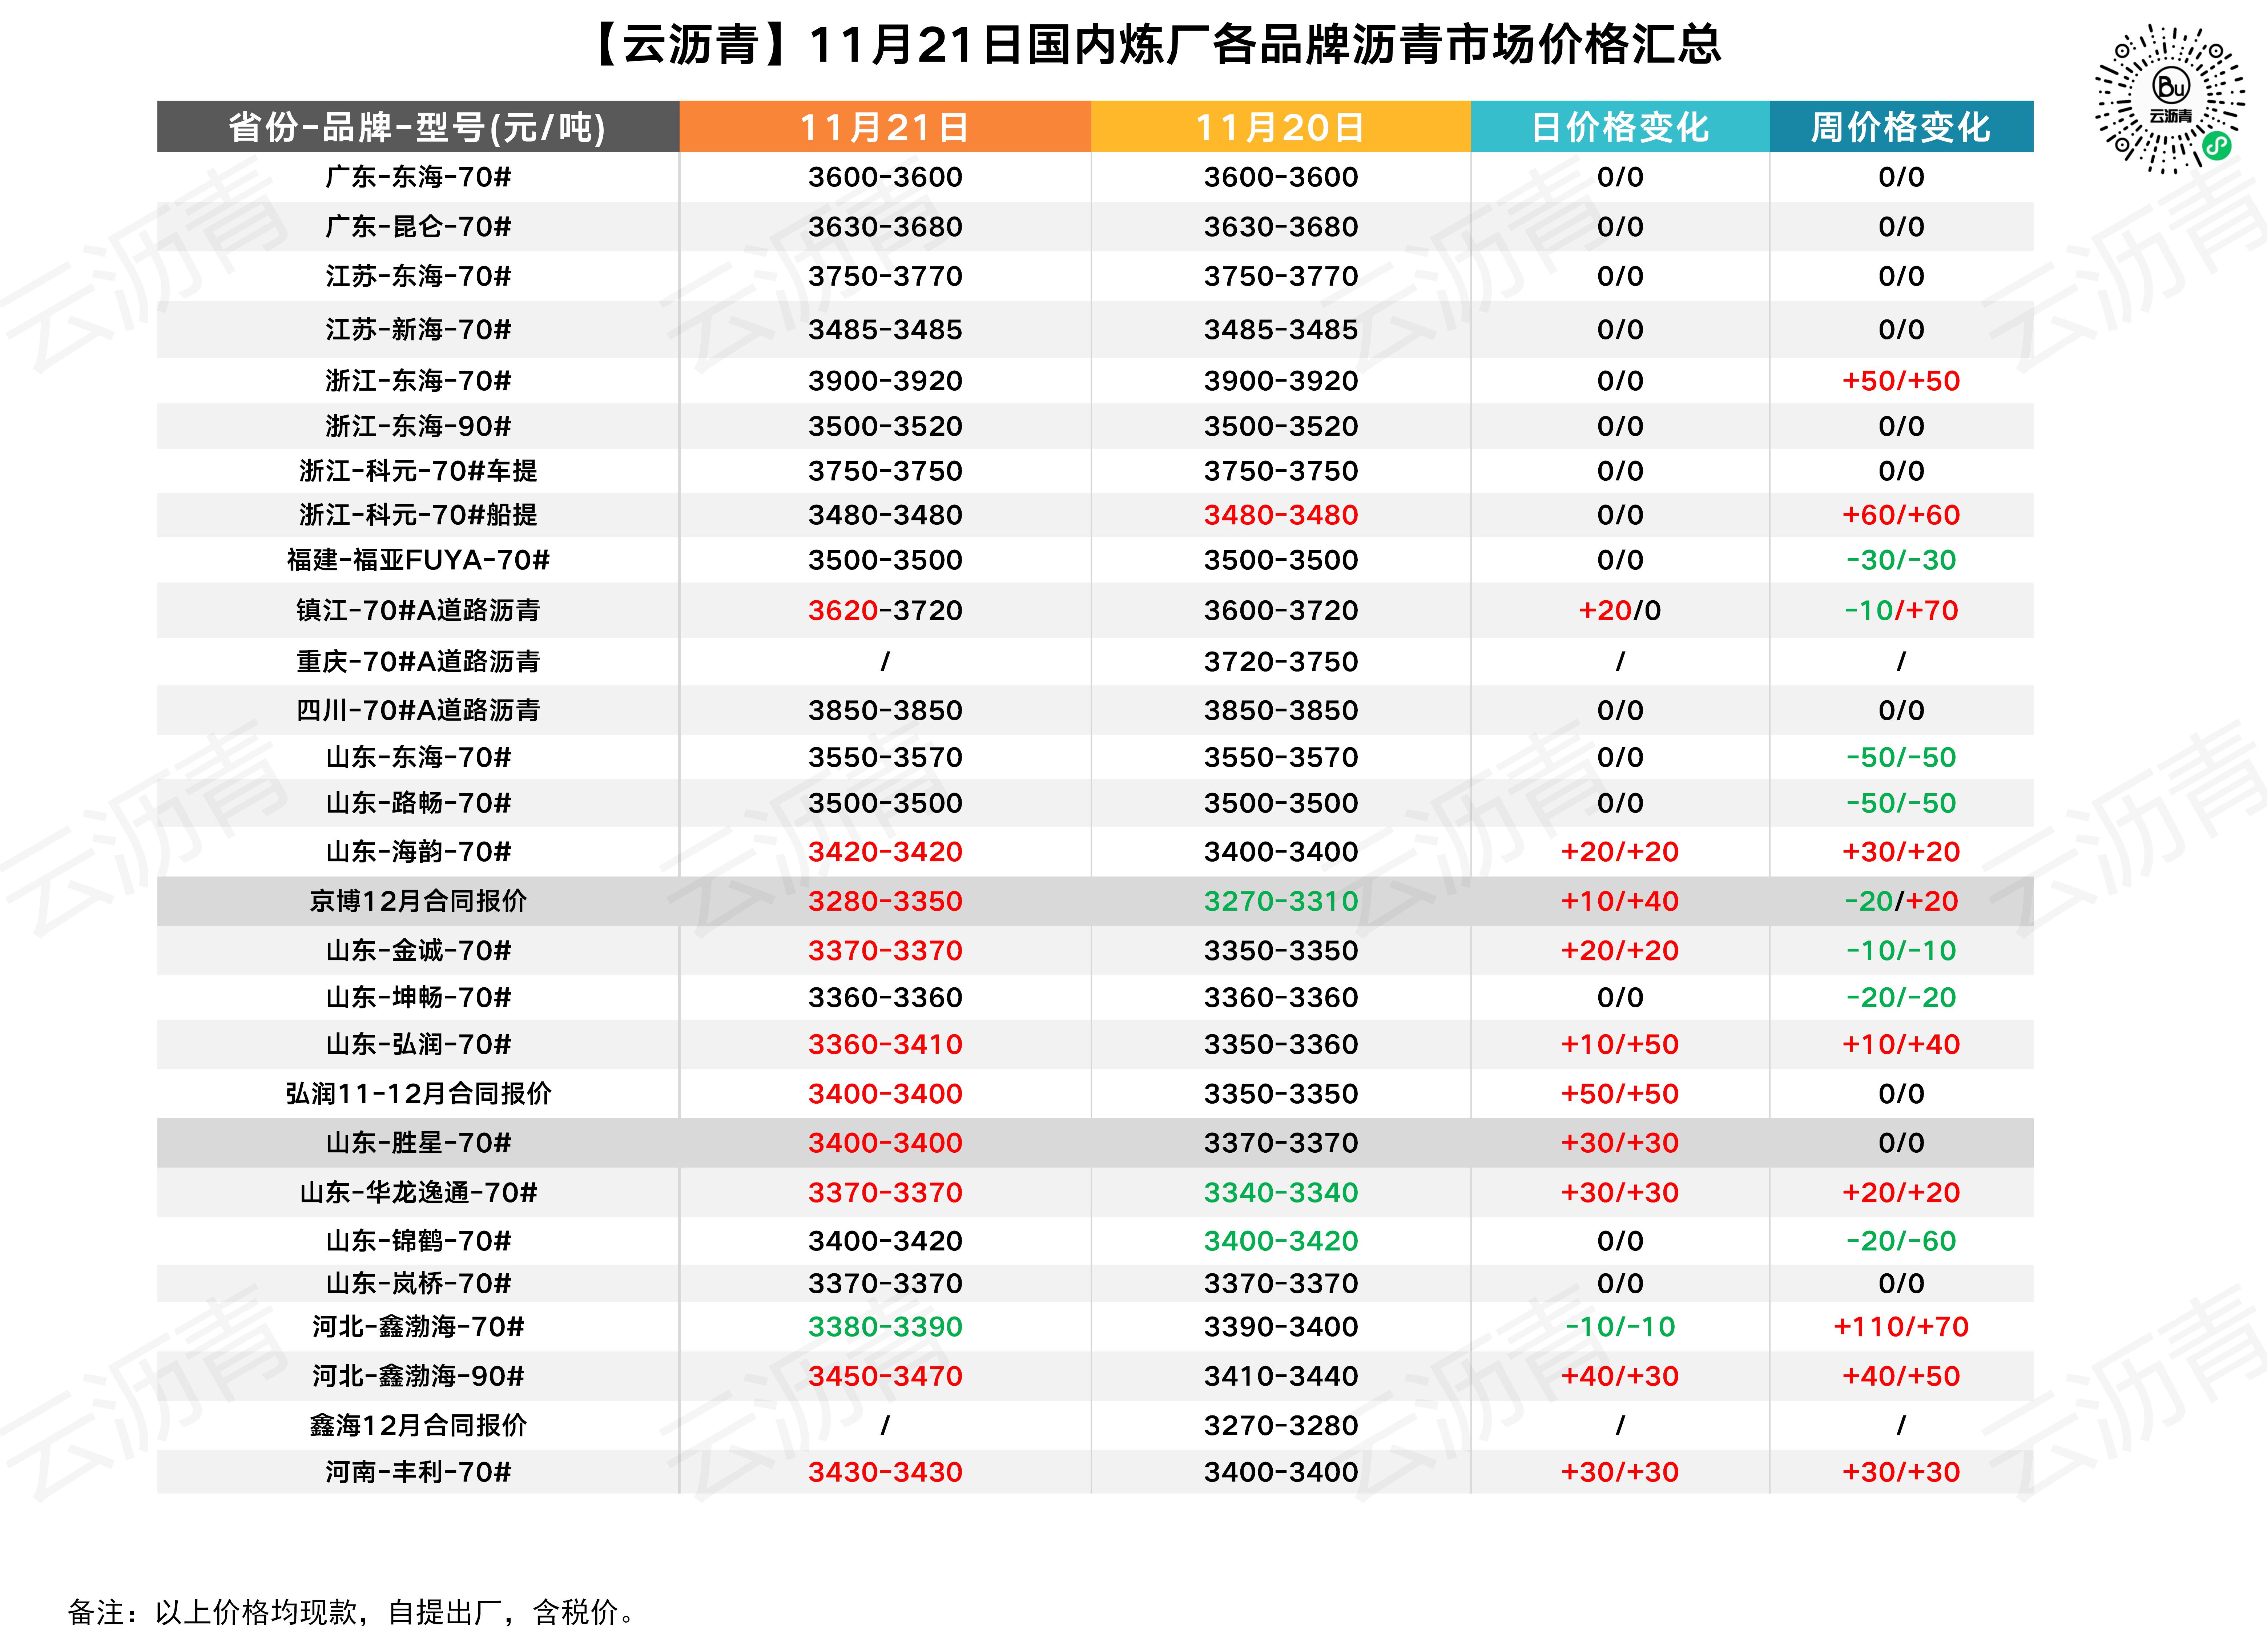Select the row label 山东-海韵-70#
Screen dimensions: 2267x1652
tap(418, 852)
